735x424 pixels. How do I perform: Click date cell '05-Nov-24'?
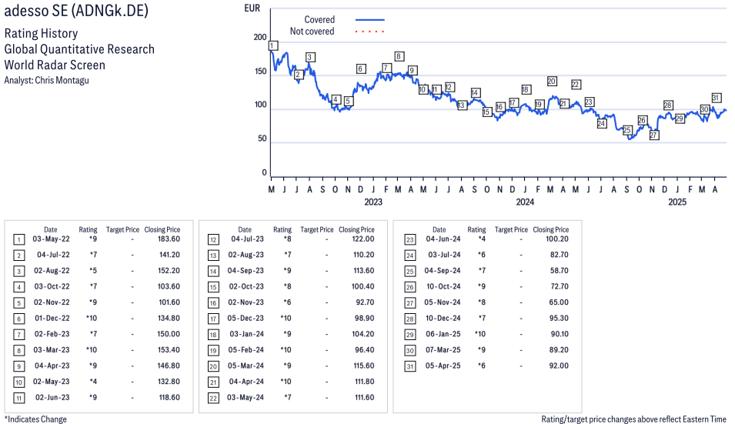[443, 302]
